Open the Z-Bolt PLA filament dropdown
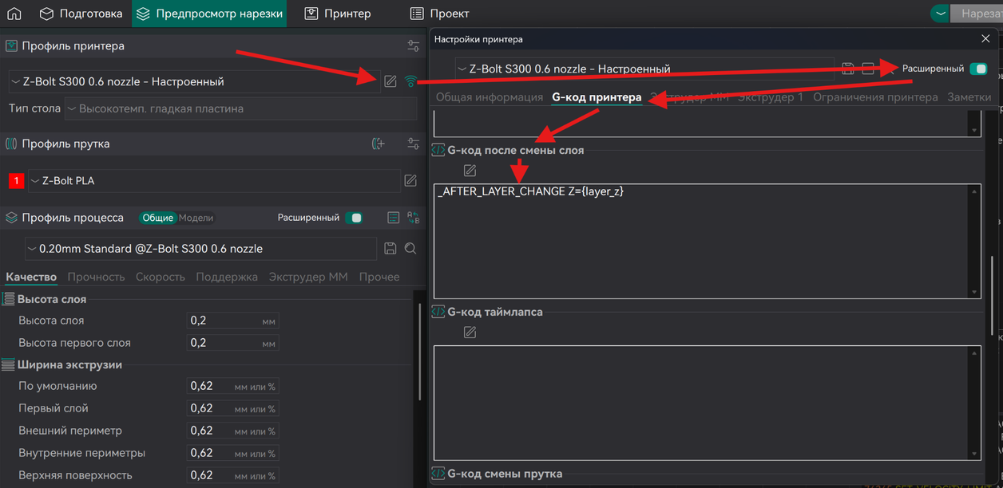 [214, 181]
